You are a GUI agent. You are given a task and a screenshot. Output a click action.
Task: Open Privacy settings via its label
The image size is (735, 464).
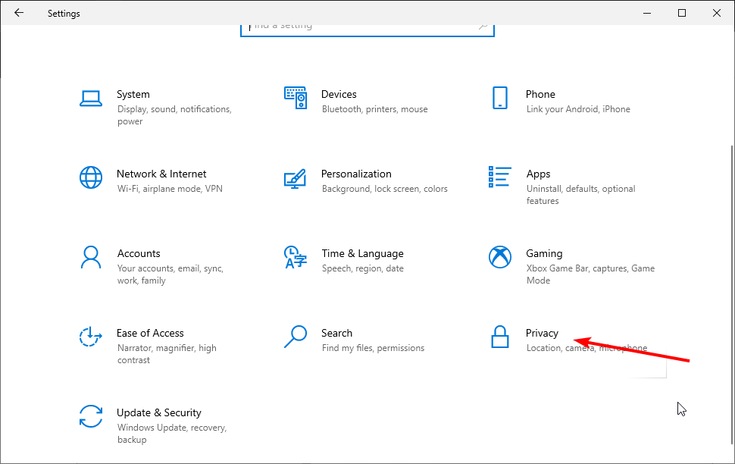click(x=543, y=333)
